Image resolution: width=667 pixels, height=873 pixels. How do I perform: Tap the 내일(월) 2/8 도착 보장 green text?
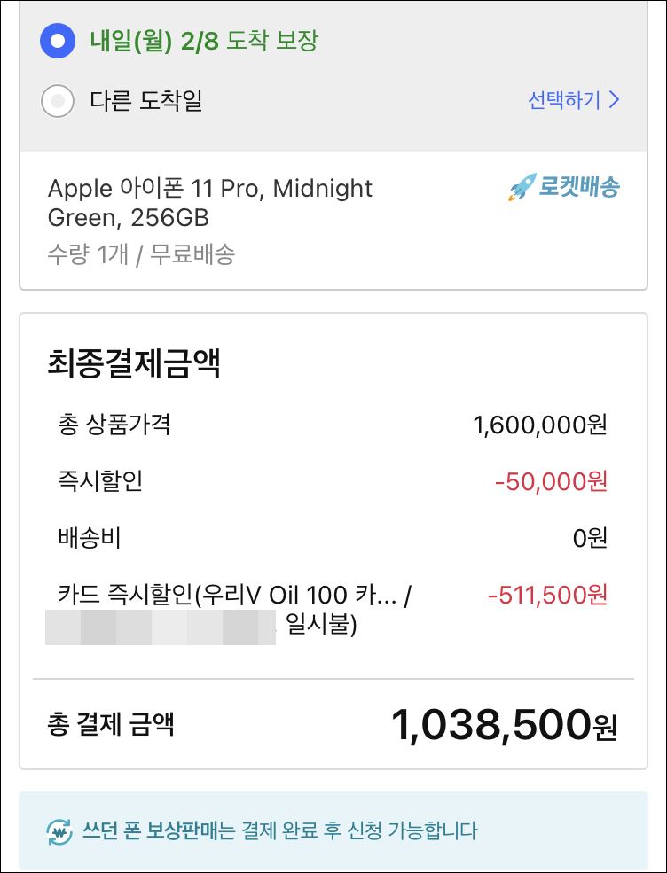coord(204,41)
